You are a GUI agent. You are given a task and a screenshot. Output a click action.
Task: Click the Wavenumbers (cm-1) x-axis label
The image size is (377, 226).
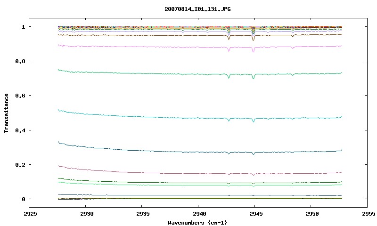tap(197, 223)
